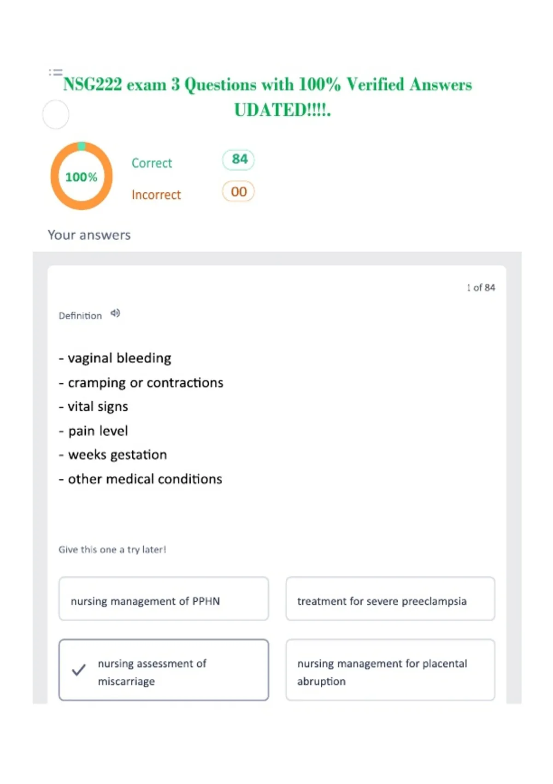This screenshot has width=553, height=784.
Task: Click the 'Incorrect' label
Action: [x=156, y=195]
